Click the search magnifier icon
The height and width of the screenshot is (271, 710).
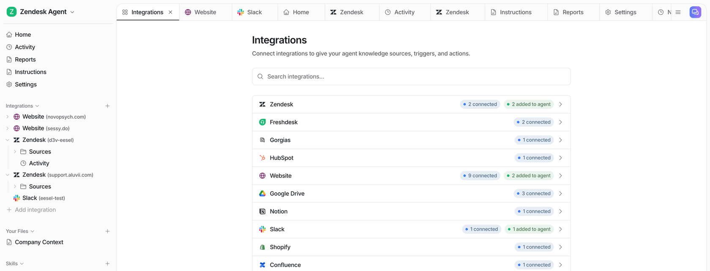click(260, 77)
